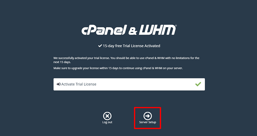Click the WHM letters in the logo
This screenshot has height=136, width=257.
pos(157,30)
